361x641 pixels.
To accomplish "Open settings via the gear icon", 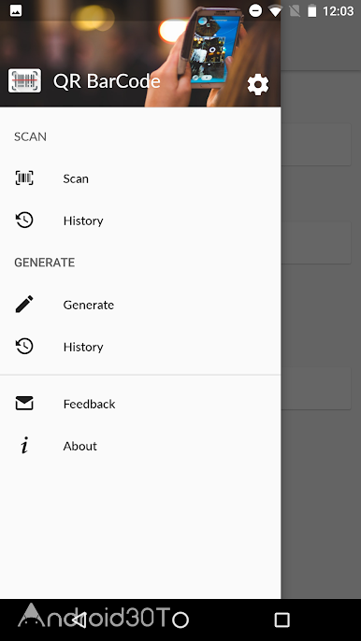I will pyautogui.click(x=258, y=85).
